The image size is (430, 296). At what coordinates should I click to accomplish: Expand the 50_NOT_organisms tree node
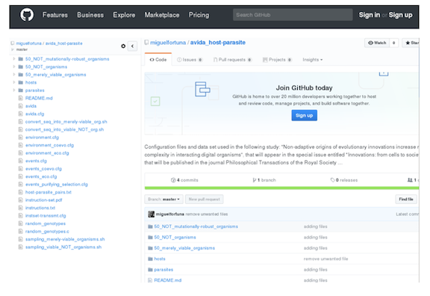(14, 67)
